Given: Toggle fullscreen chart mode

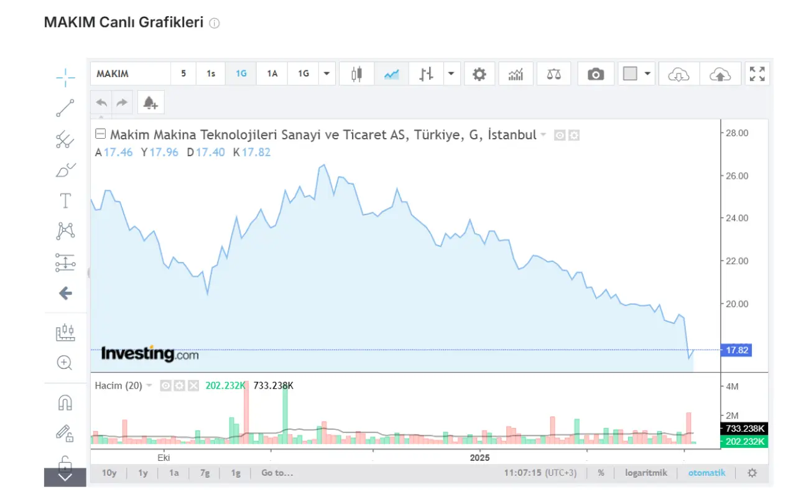Looking at the screenshot, I should point(757,74).
